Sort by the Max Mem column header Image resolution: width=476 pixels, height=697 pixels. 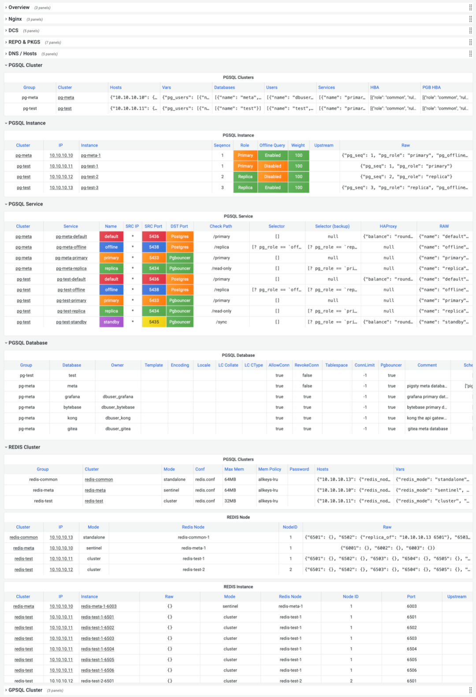pos(234,469)
